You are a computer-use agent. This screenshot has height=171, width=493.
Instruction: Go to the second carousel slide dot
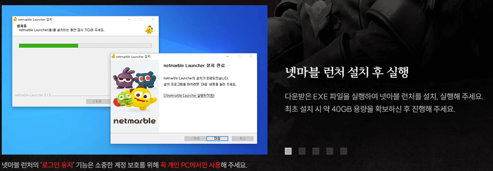(302, 151)
